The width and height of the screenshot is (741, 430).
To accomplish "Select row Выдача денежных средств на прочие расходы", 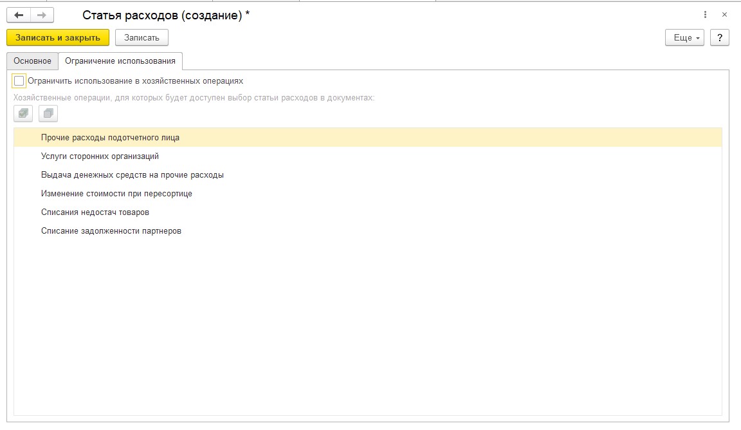I will click(x=368, y=175).
